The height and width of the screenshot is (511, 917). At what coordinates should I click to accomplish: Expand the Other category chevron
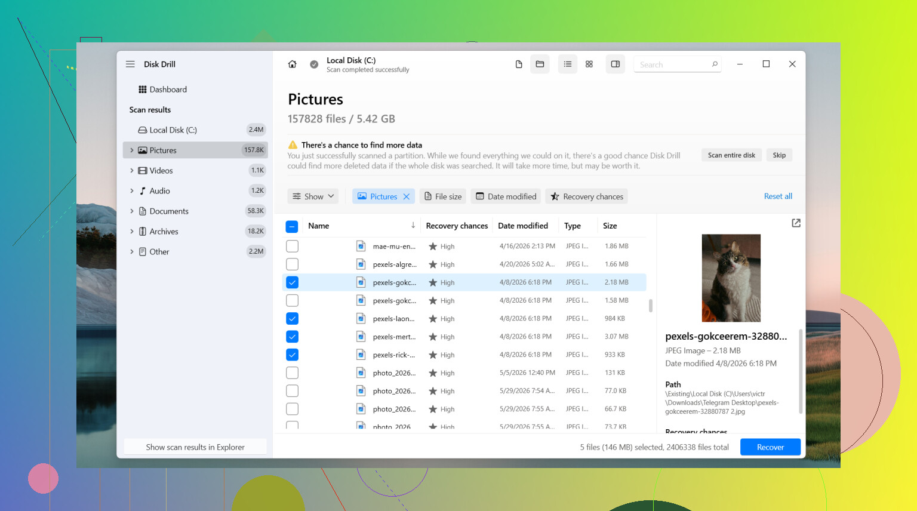coord(132,252)
